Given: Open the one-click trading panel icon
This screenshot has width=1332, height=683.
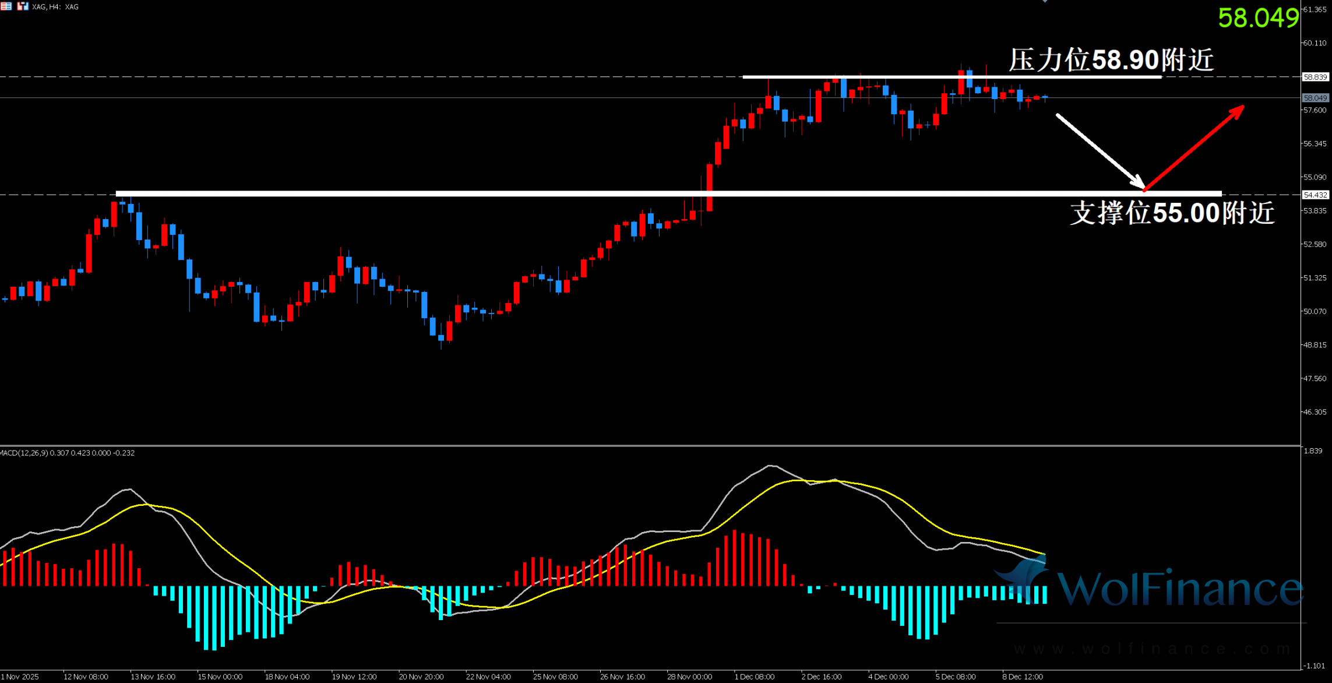Looking at the screenshot, I should (x=23, y=6).
